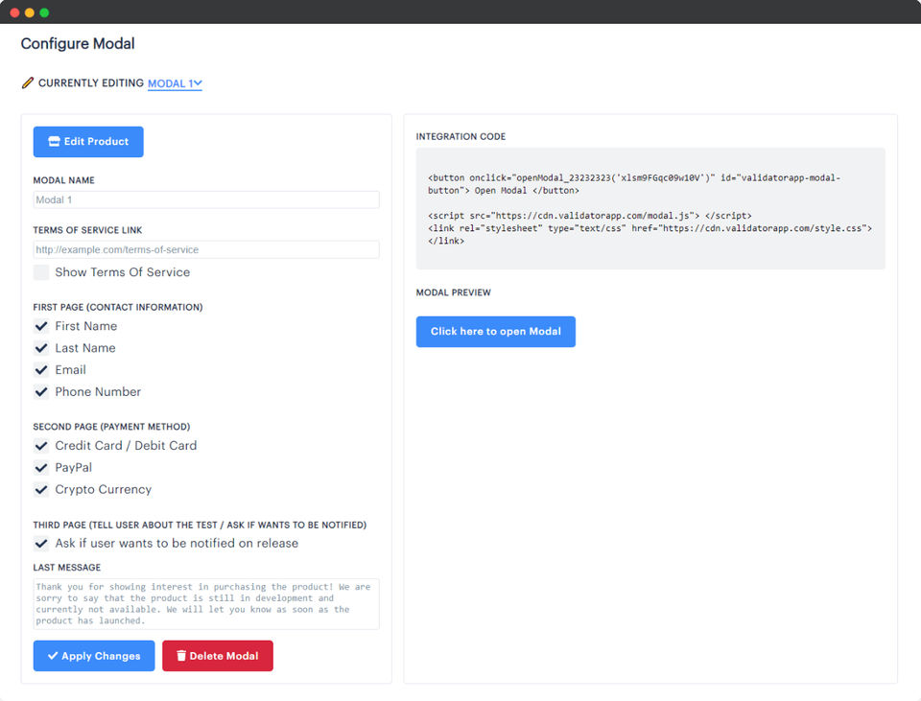Uncheck the First Name checkbox

point(41,326)
